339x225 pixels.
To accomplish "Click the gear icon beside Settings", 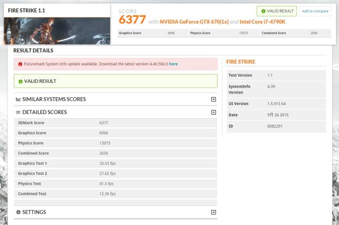I will pyautogui.click(x=18, y=212).
